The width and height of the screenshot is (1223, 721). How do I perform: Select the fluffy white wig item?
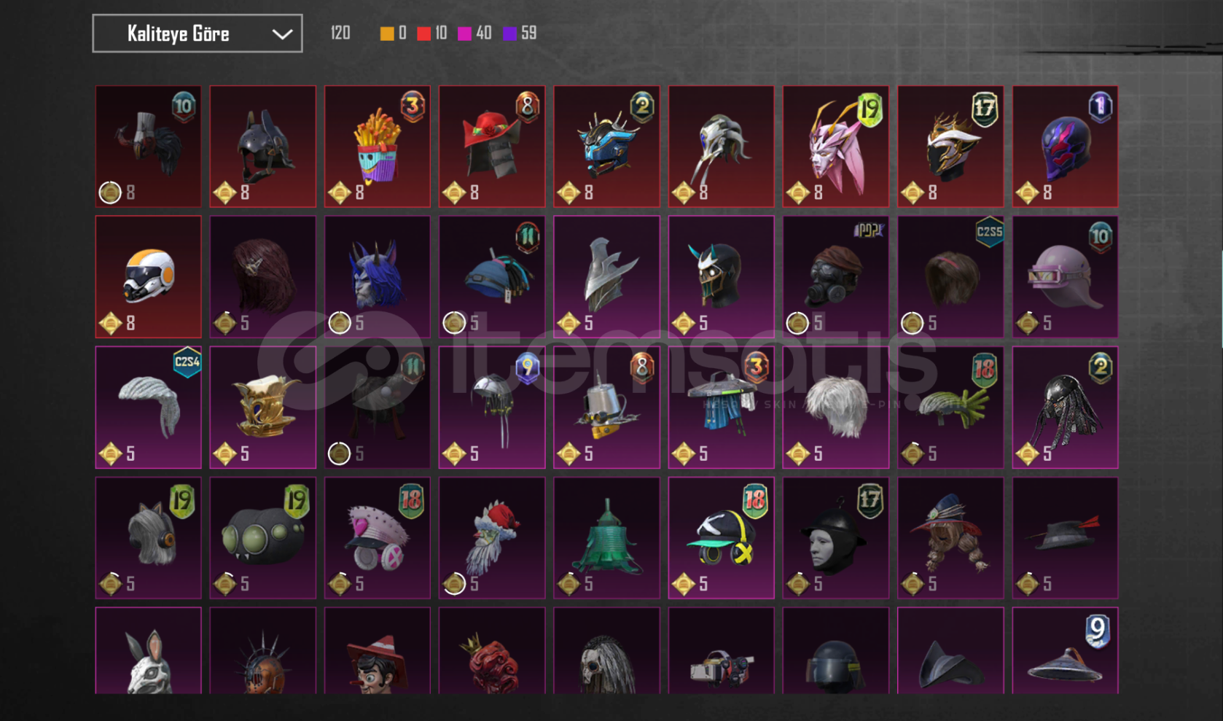[836, 407]
